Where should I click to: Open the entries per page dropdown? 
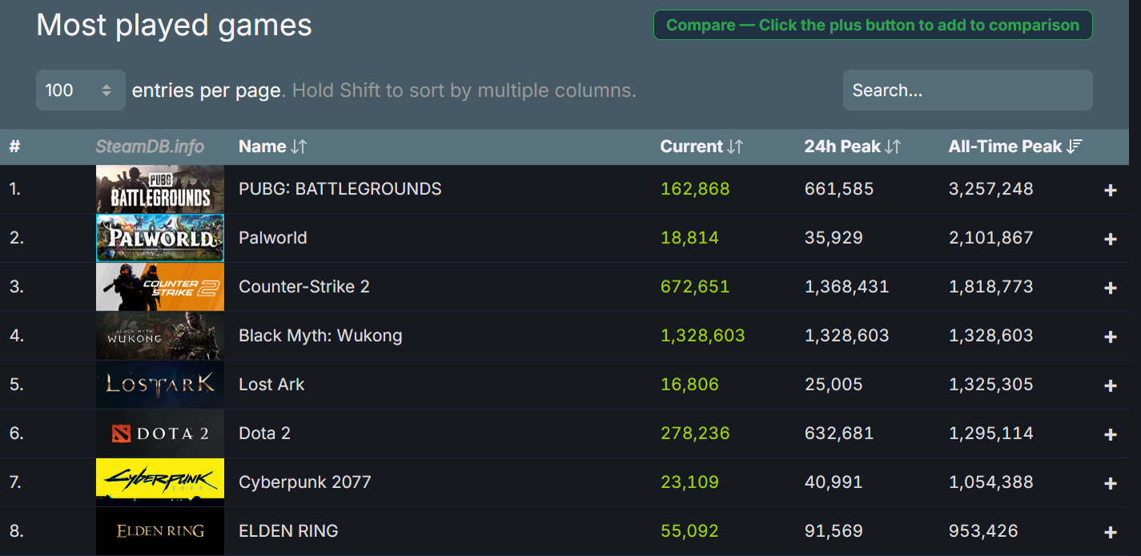pyautogui.click(x=81, y=90)
